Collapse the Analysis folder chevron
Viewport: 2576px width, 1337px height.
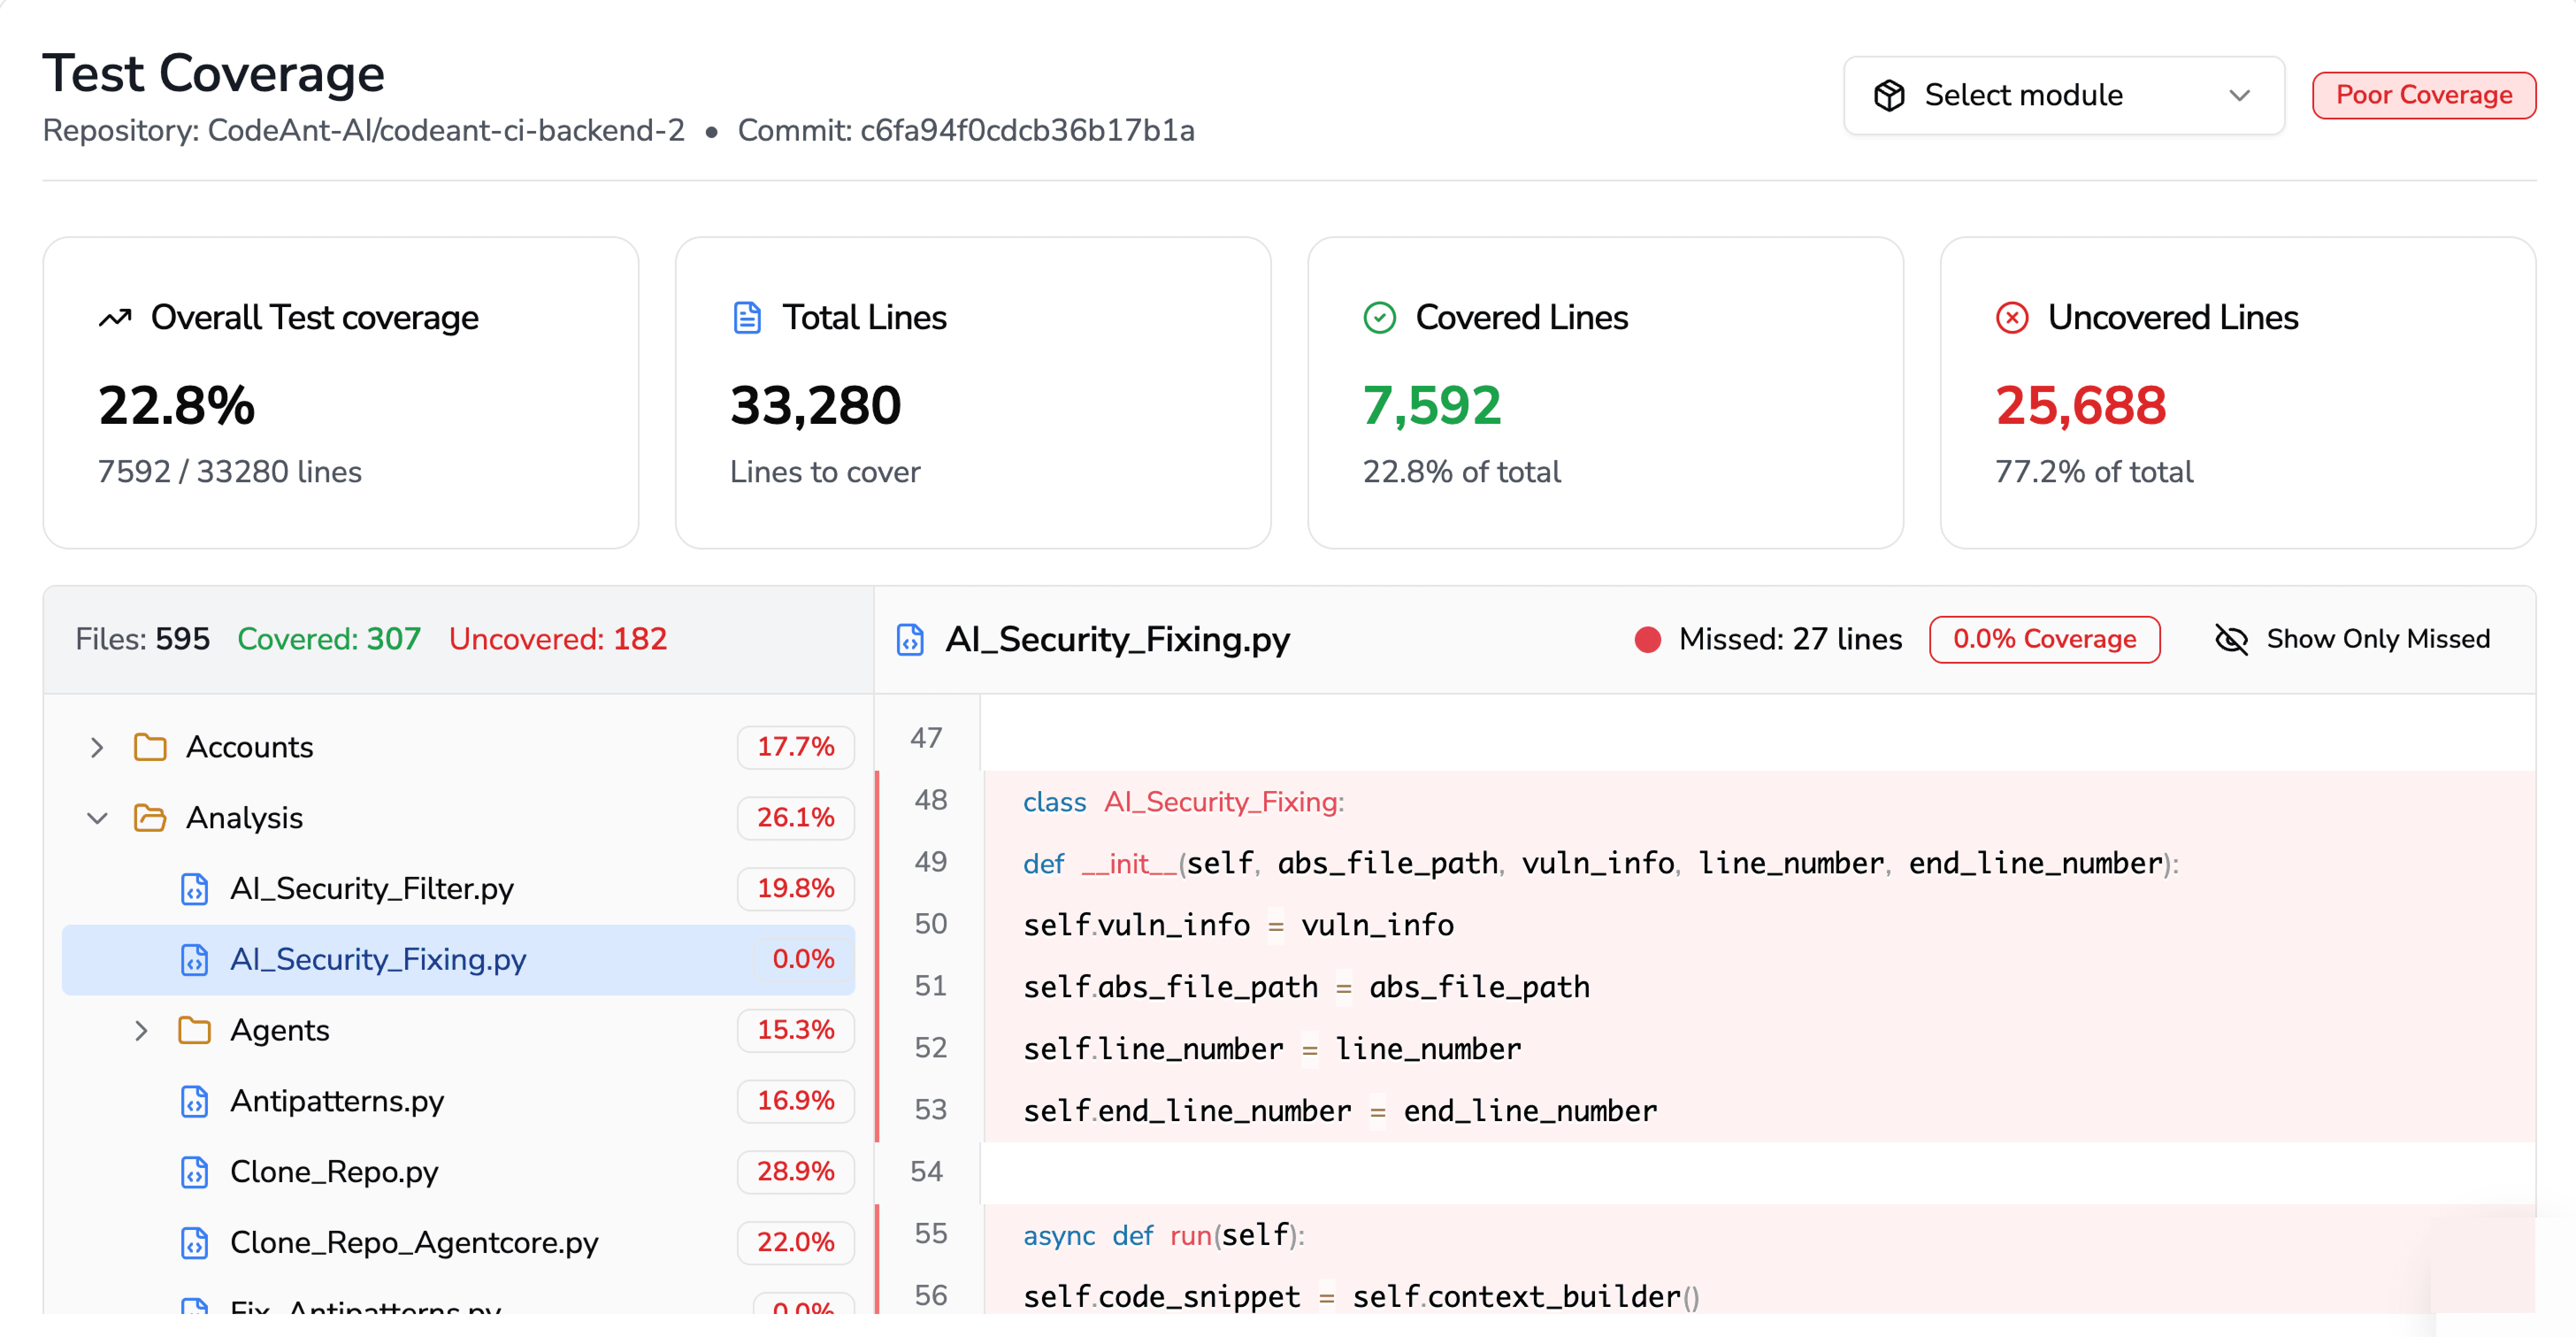[97, 818]
